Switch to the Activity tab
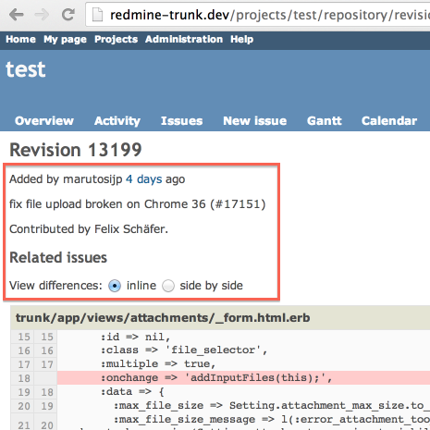The image size is (430, 430). click(x=117, y=120)
